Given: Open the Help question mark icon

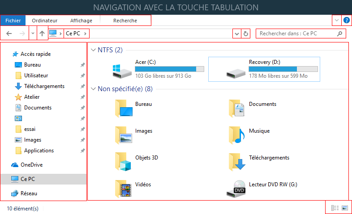Looking at the screenshot, I should click(347, 21).
